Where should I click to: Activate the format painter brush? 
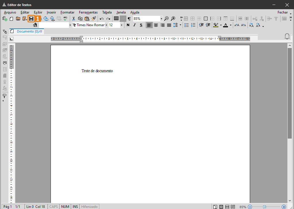tap(94, 19)
